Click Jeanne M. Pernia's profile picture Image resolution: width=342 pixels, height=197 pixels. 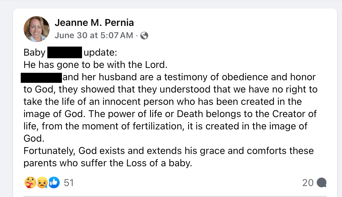coord(37,29)
